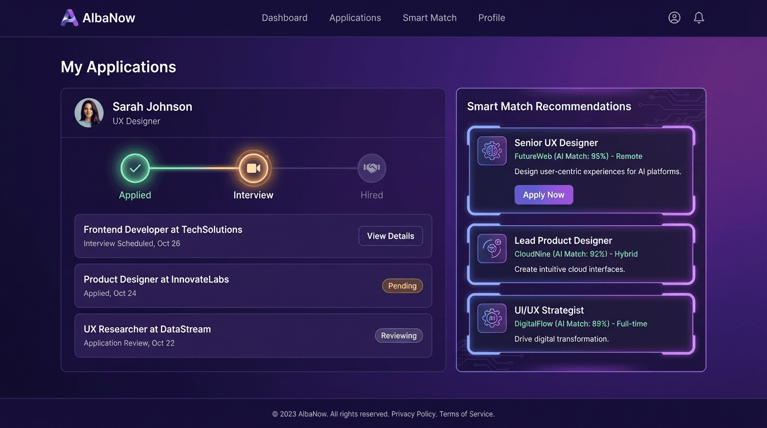
Task: Click Sarah Johnson's profile photo
Action: click(x=89, y=113)
